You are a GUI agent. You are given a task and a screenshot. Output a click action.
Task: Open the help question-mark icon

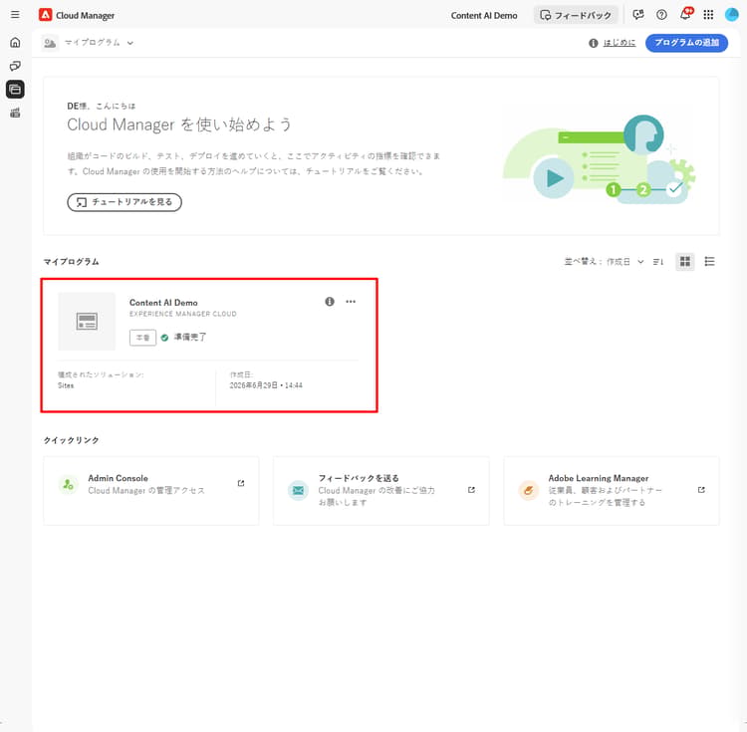(661, 15)
